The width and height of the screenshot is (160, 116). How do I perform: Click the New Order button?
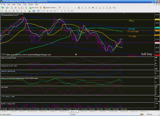[34, 8]
